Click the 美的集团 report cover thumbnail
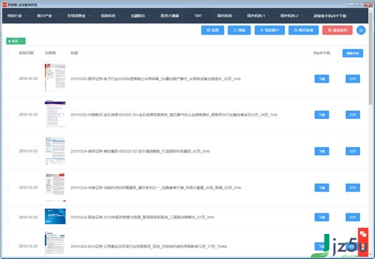 [55, 151]
